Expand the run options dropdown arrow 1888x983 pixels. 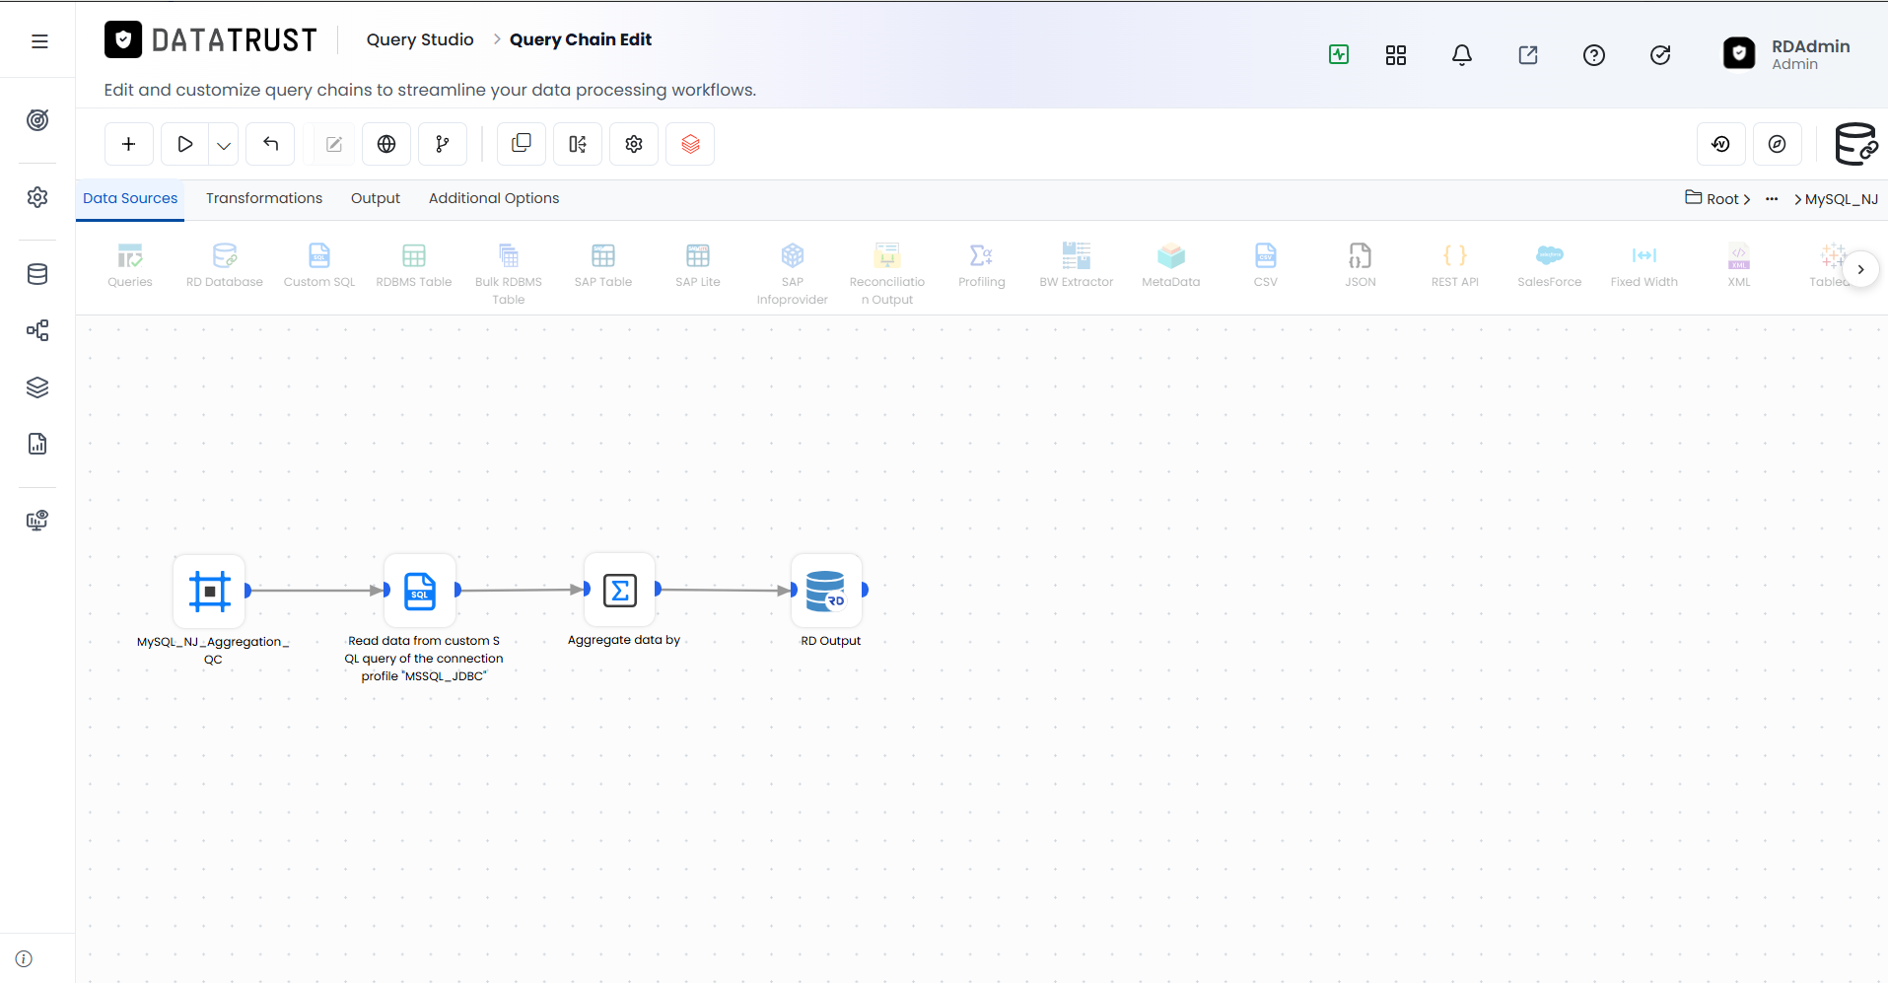click(224, 145)
